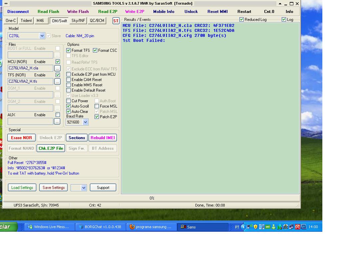Switch to the QC/BCM tab
The width and height of the screenshot is (341, 255).
coord(97,21)
